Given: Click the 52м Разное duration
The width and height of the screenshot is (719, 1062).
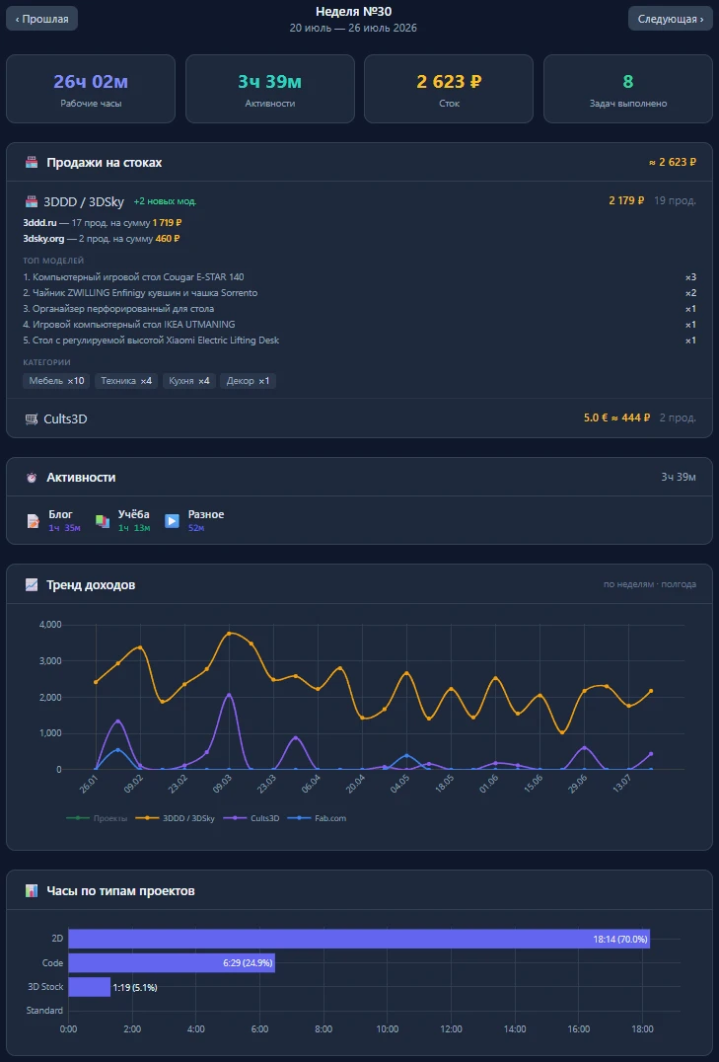Looking at the screenshot, I should pos(196,528).
